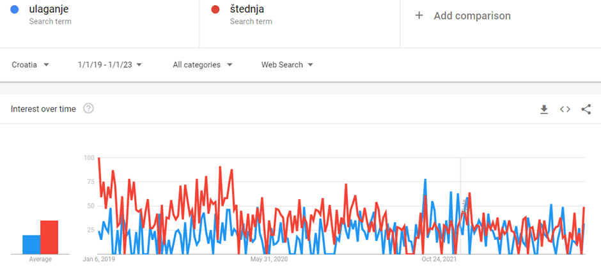The image size is (601, 277).
Task: Click the blue dot next to ulaganje
Action: tap(15, 9)
